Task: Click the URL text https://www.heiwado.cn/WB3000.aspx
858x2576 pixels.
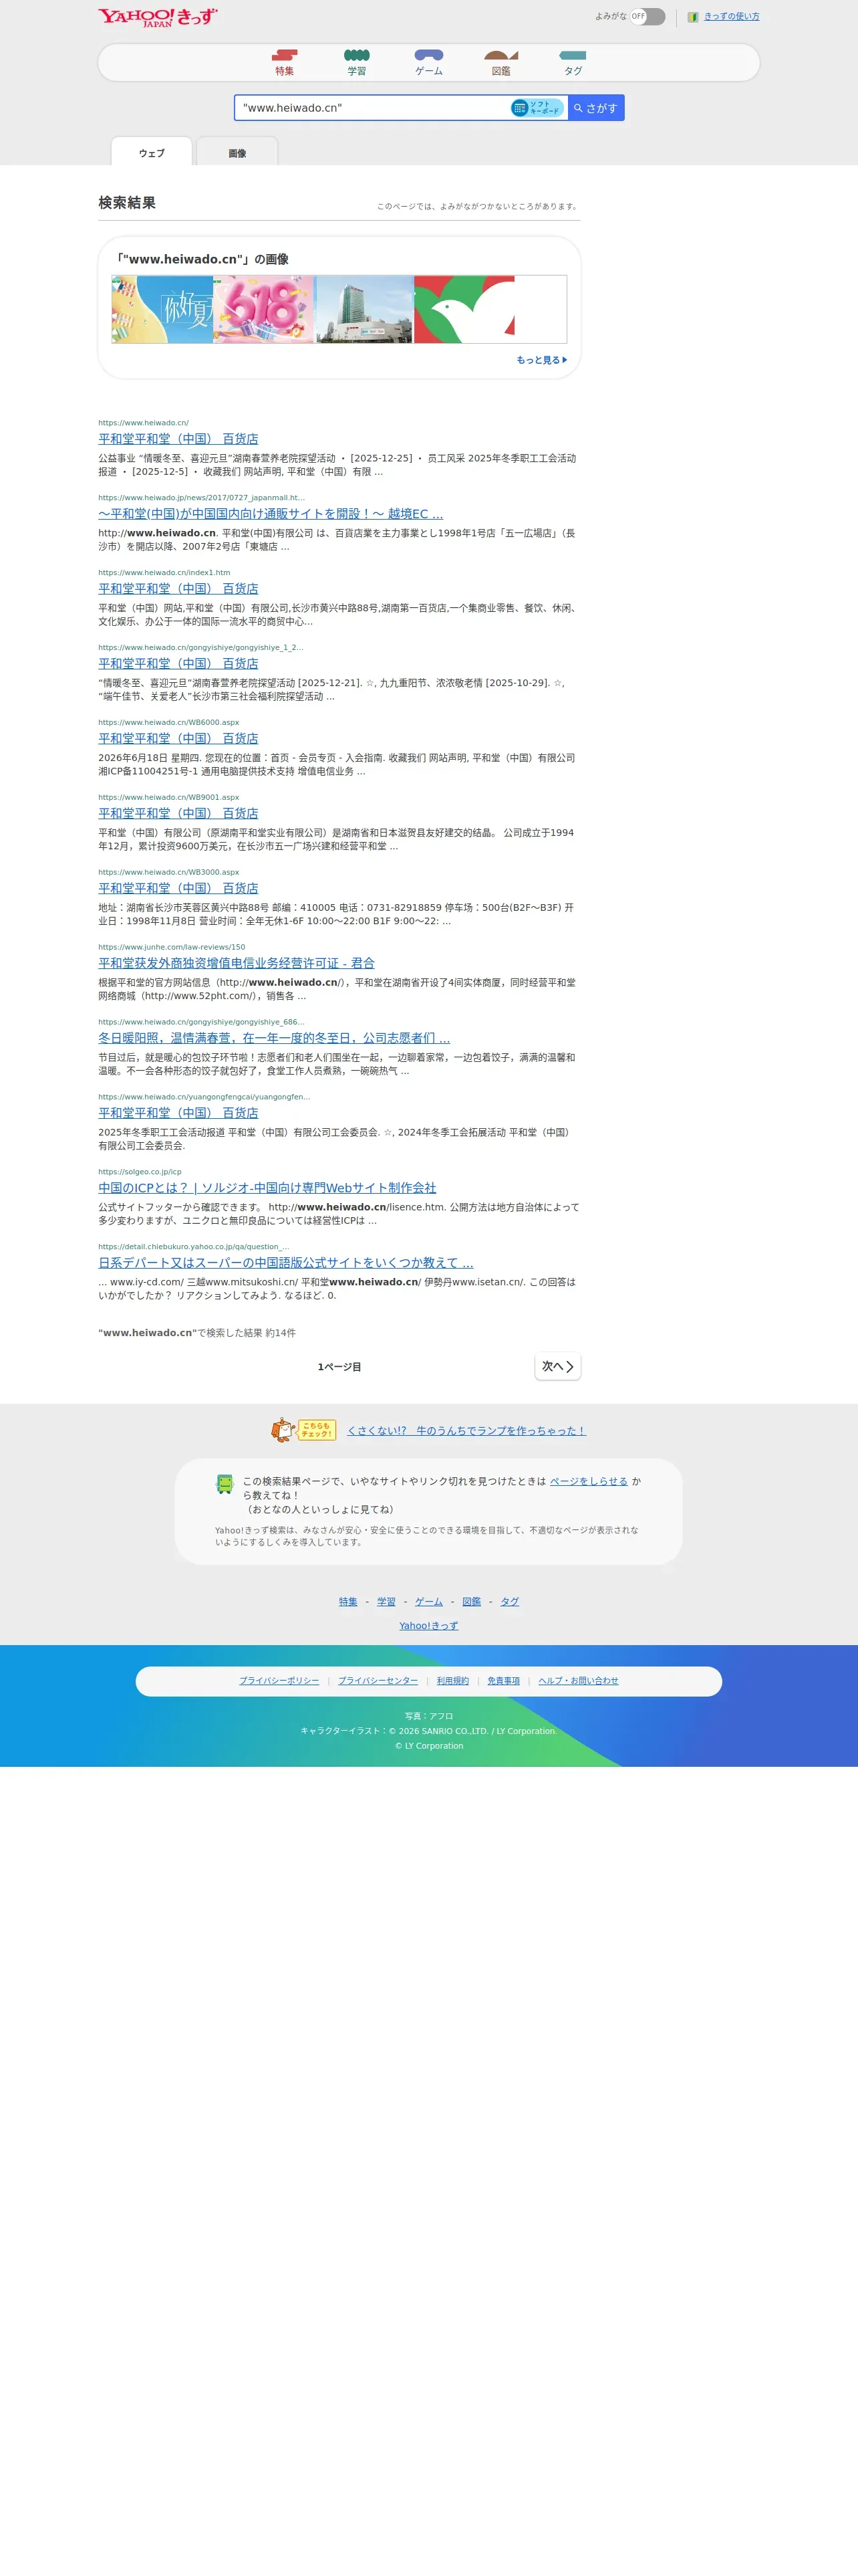Action: click(x=169, y=872)
